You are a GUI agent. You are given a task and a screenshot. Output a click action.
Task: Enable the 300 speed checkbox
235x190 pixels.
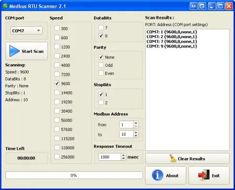click(x=57, y=28)
